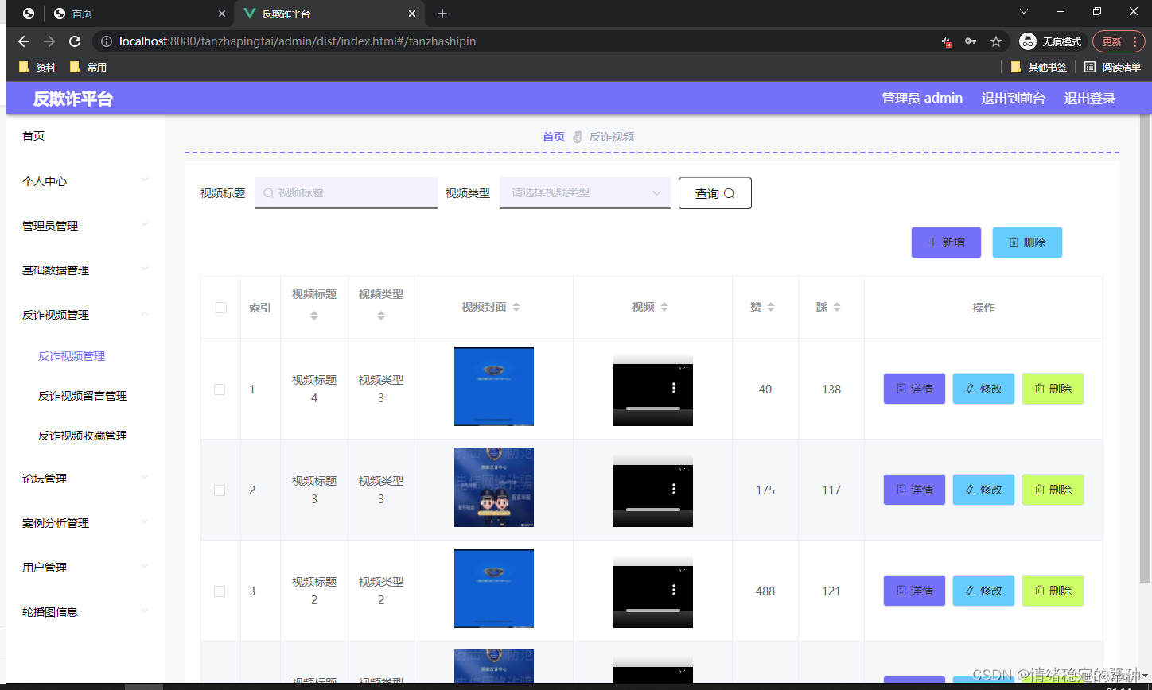This screenshot has height=690, width=1152.
Task: Click the browser address bar URL
Action: point(298,41)
